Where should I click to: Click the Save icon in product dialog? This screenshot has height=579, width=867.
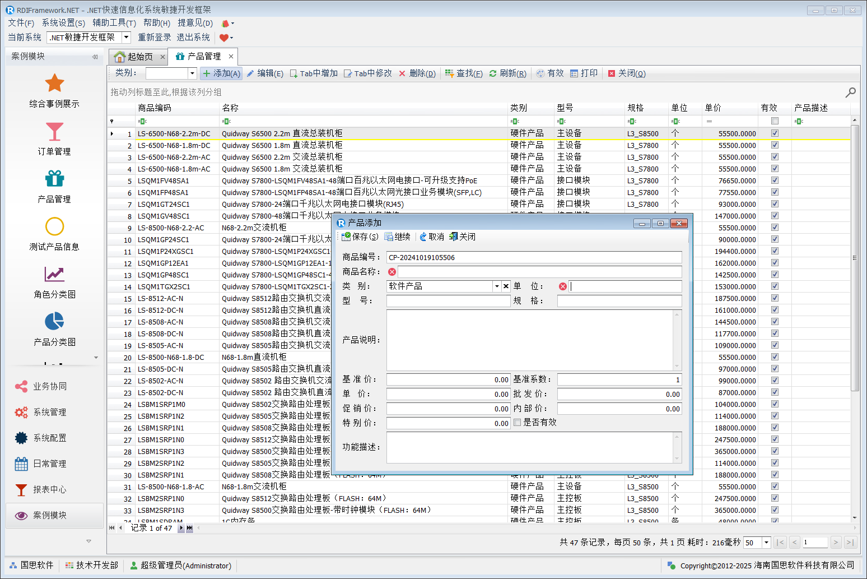pos(346,237)
